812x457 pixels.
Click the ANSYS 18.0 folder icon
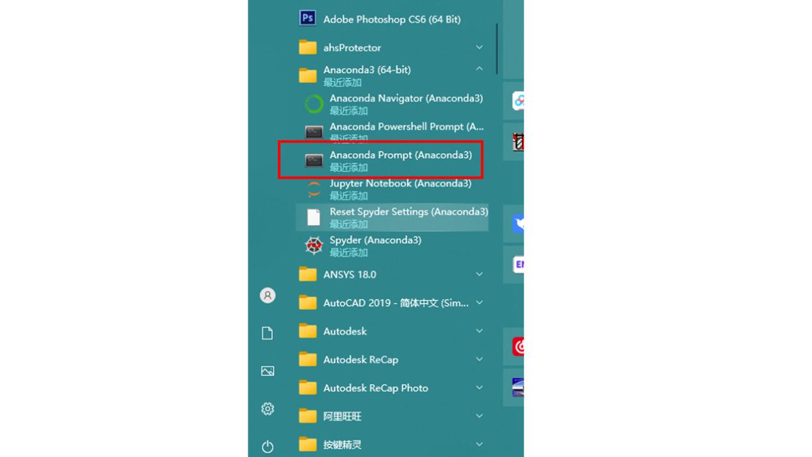click(307, 274)
